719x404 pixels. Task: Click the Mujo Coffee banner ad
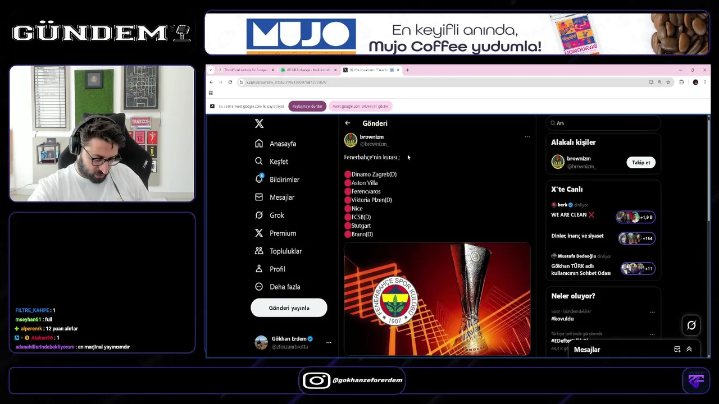click(x=457, y=34)
